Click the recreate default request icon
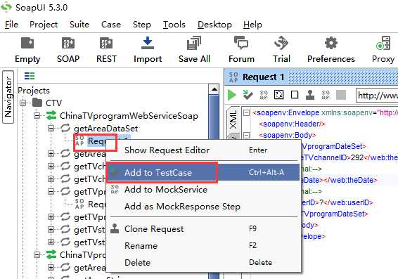Screen dimensions: 398x279 coord(278,95)
